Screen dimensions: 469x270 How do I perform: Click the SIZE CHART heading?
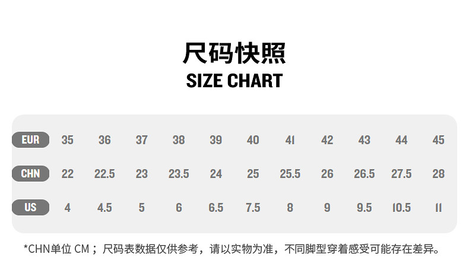[x=235, y=80]
